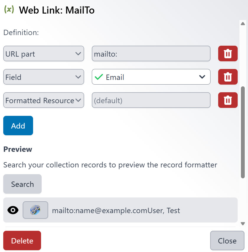Remove the Email field row
Viewport: 248px width, 252px height.
click(x=228, y=77)
